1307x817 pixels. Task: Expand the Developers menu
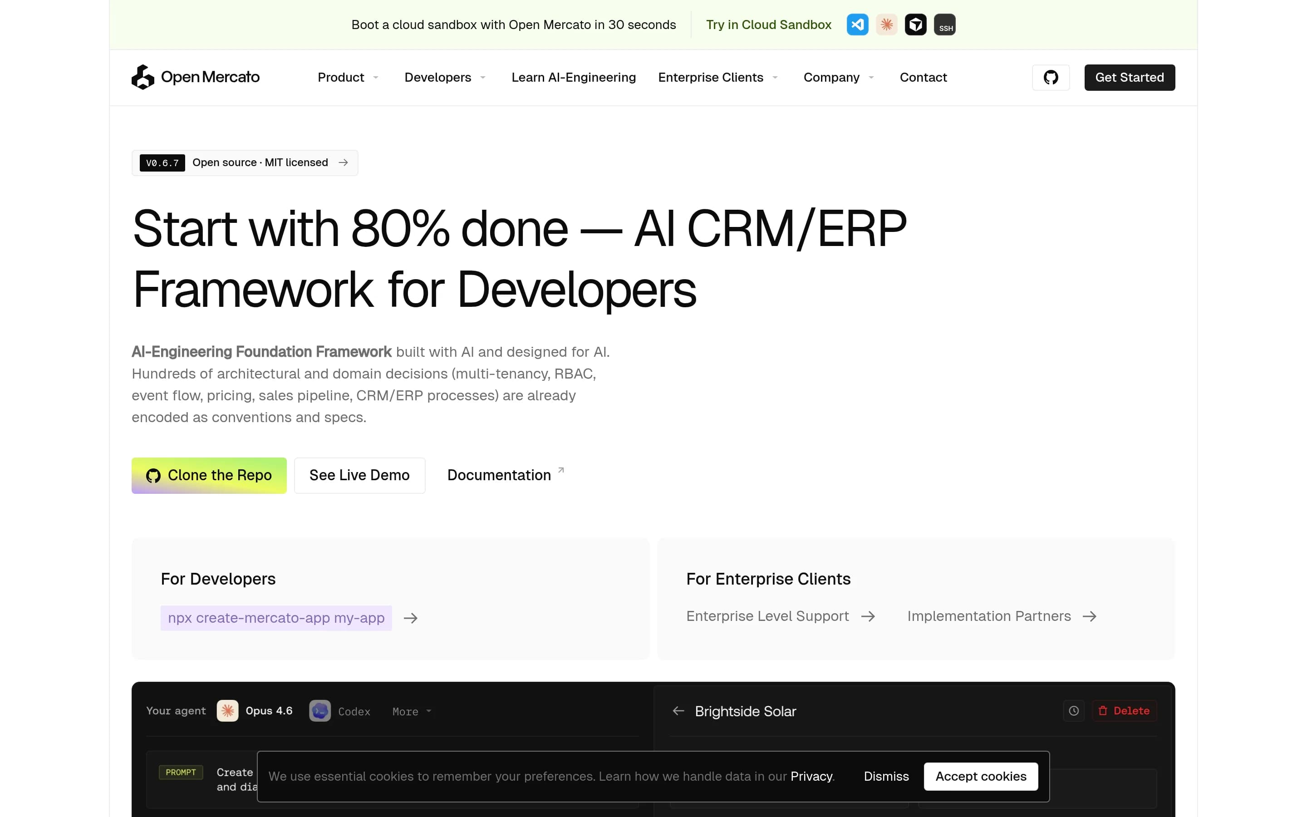[x=445, y=77]
